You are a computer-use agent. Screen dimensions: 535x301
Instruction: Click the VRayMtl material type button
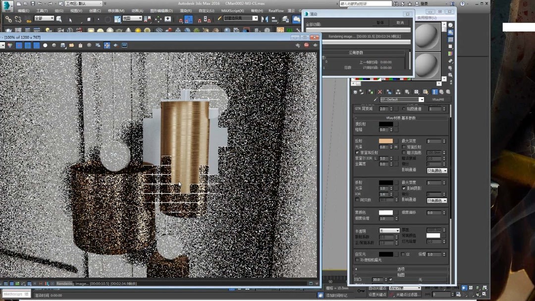pos(437,100)
